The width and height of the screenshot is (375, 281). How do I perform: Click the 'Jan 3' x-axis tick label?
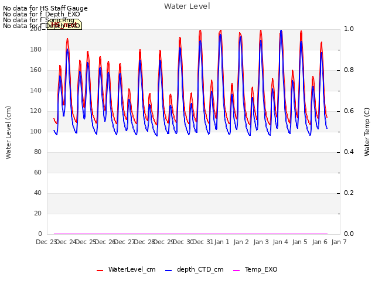(x=261, y=242)
